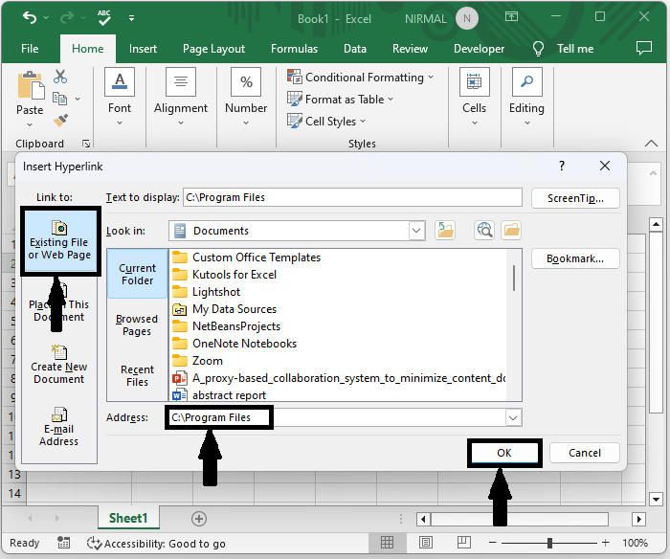Click the ScreenTip button

[575, 198]
